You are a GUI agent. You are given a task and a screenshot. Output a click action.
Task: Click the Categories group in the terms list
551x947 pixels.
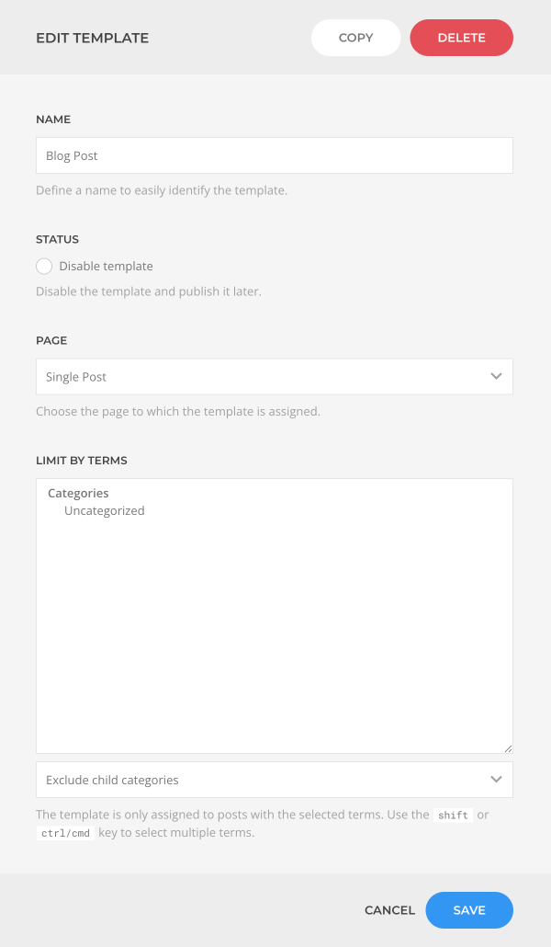tap(78, 493)
